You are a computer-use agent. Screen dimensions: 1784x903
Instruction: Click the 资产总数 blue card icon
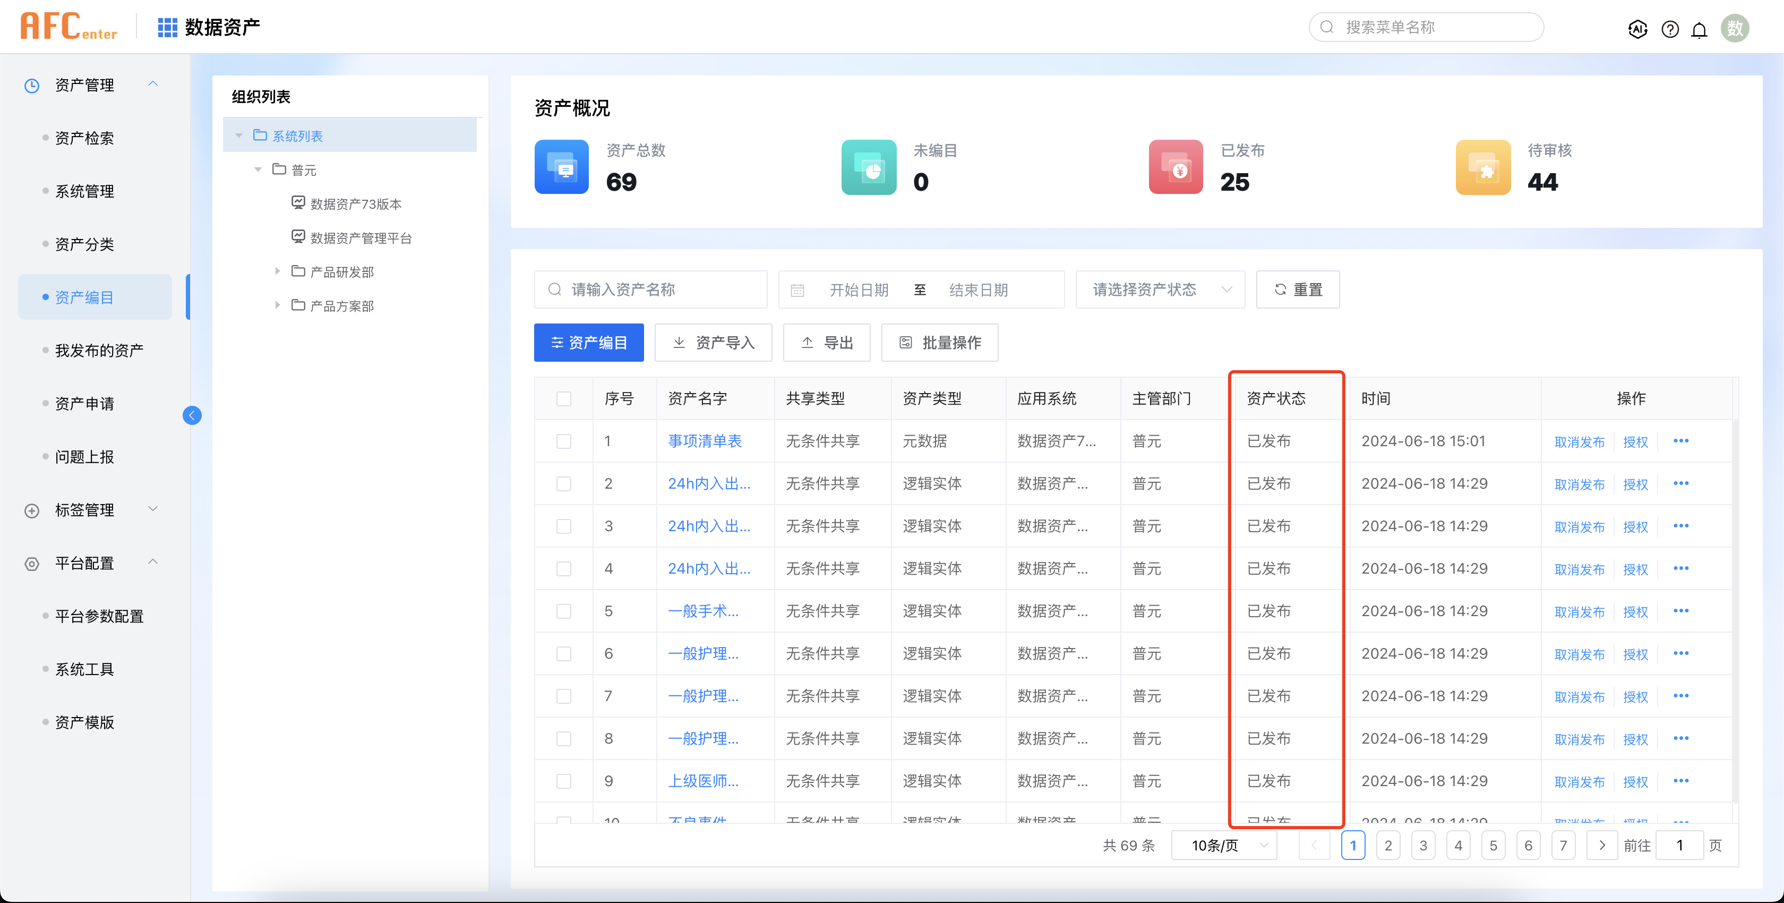point(562,167)
